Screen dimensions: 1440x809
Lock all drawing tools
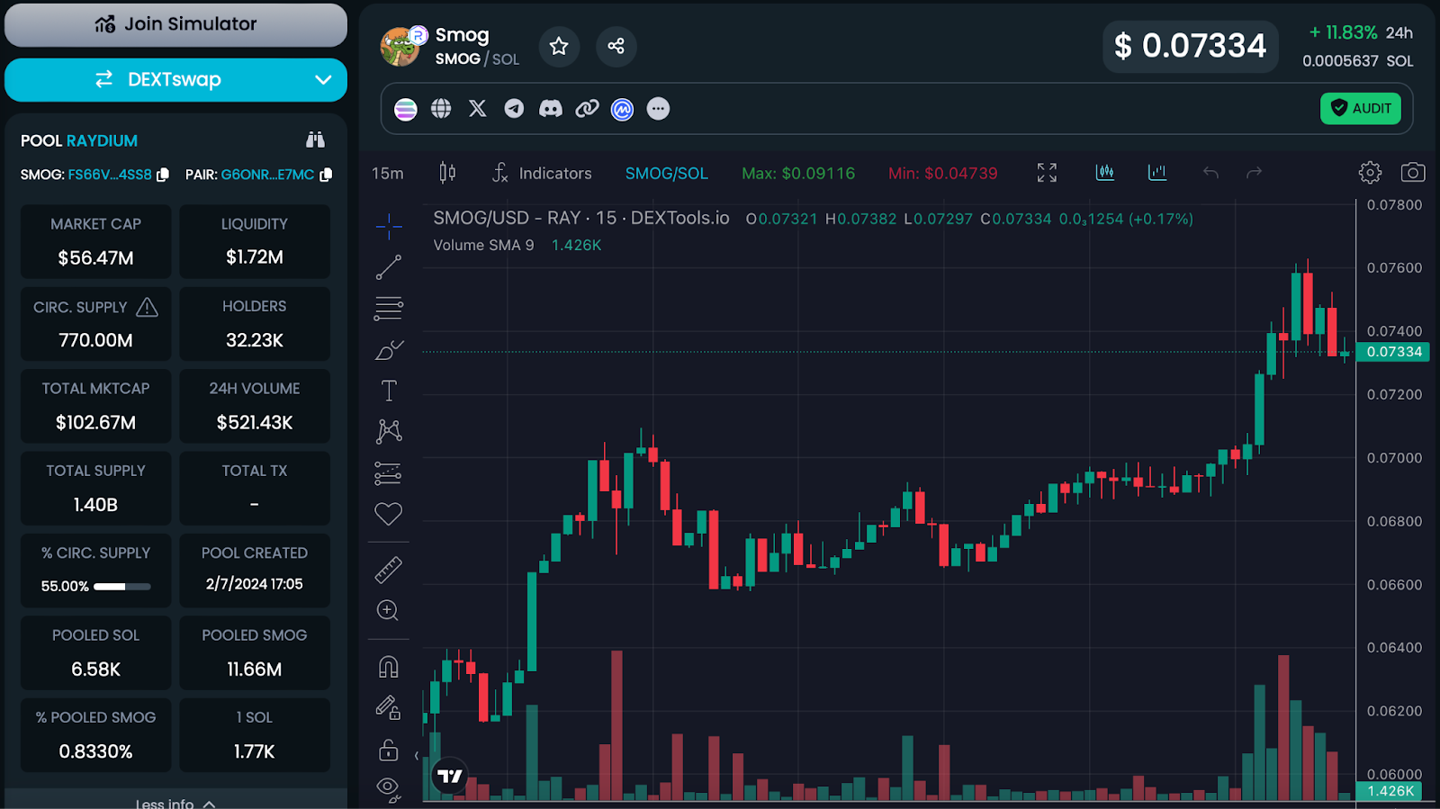tap(389, 750)
